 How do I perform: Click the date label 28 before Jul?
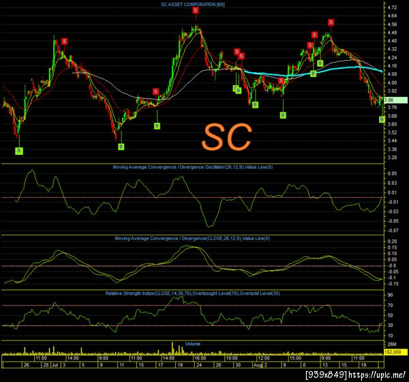(46, 365)
